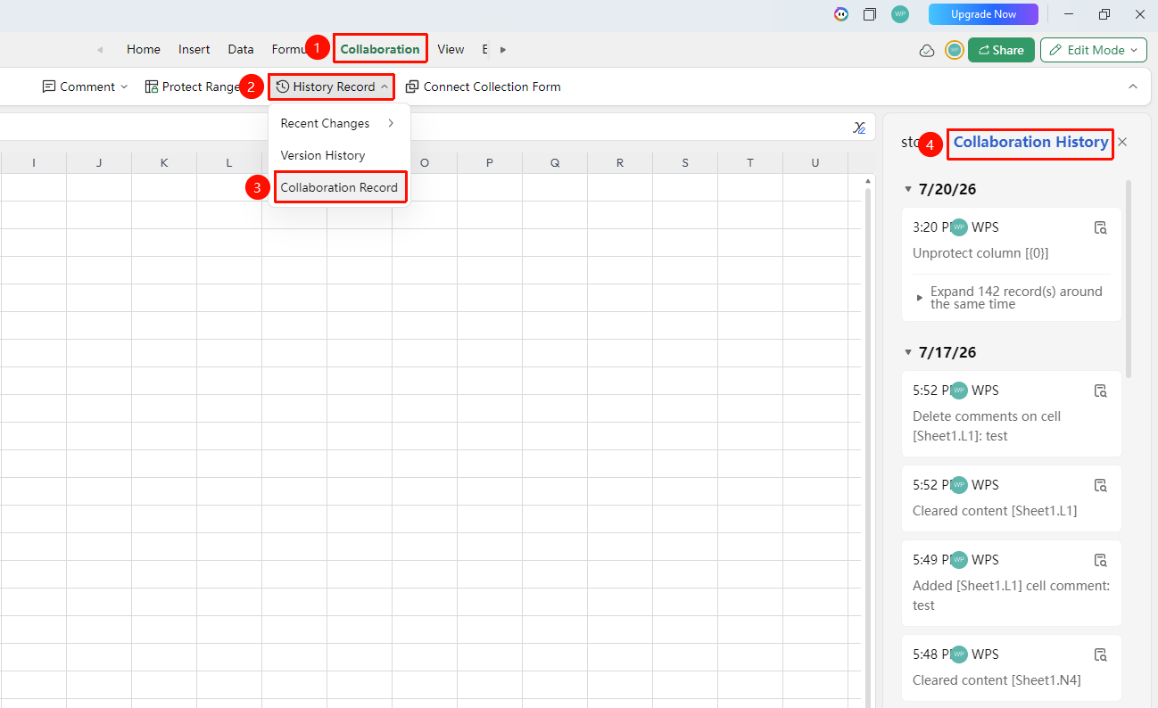This screenshot has width=1158, height=708.
Task: Click the green Share button
Action: [1001, 50]
